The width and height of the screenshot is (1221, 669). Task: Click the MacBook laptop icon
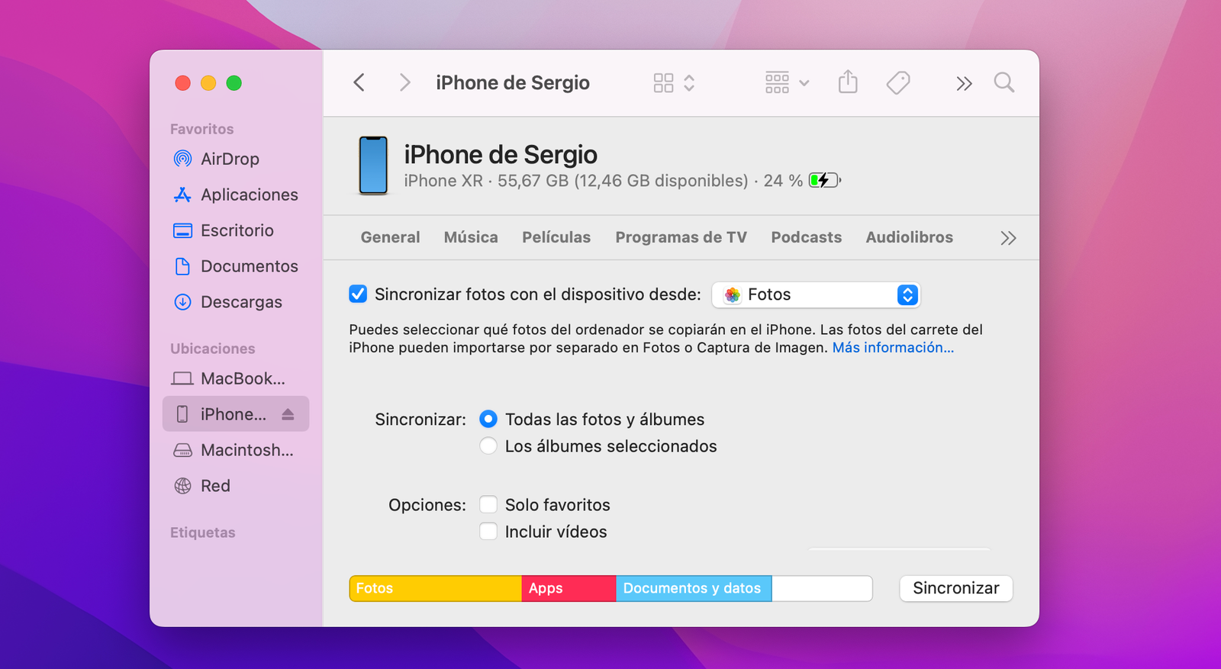(x=182, y=378)
